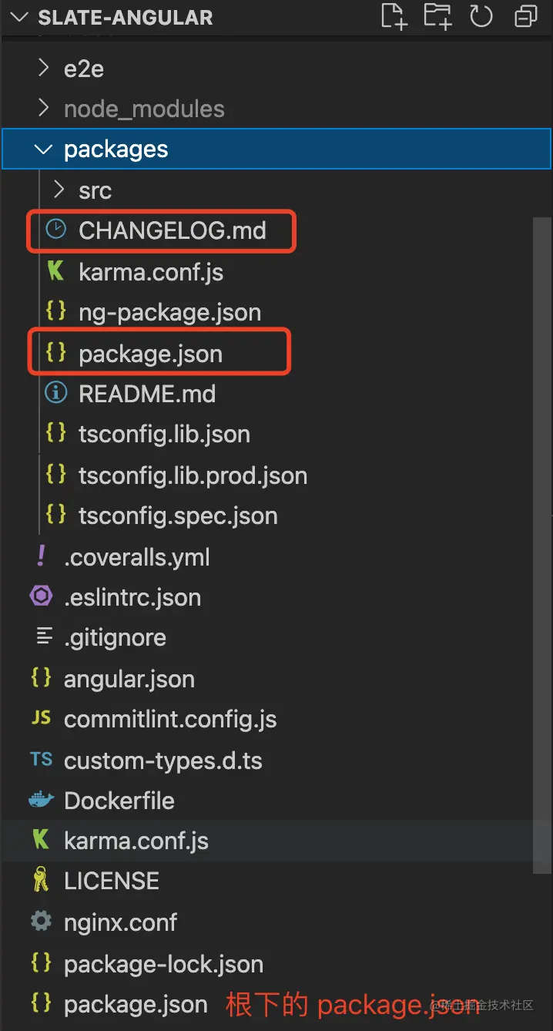Open custom-types.d.ts file
Screen dimensions: 553x1031
(163, 761)
